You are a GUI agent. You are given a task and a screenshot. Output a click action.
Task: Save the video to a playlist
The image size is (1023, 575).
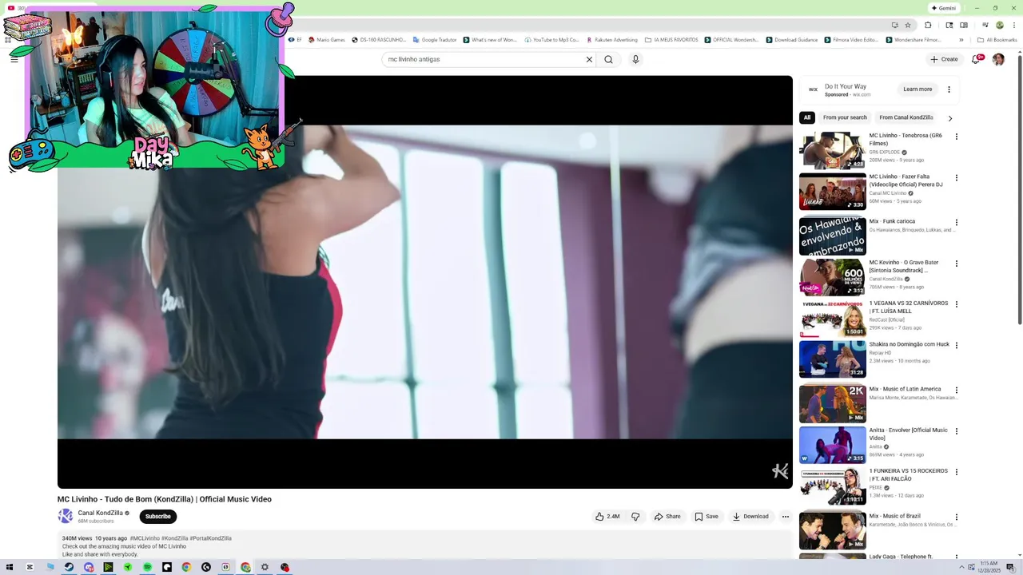coord(707,517)
